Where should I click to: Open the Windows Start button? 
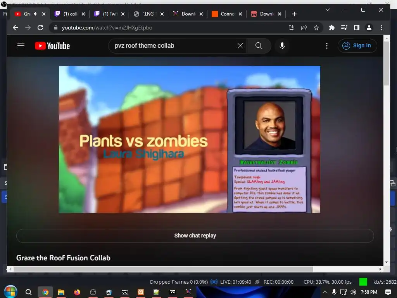click(10, 292)
